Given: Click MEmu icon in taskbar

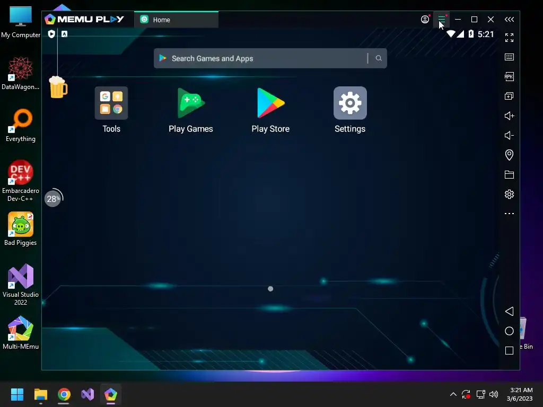Looking at the screenshot, I should 111,394.
